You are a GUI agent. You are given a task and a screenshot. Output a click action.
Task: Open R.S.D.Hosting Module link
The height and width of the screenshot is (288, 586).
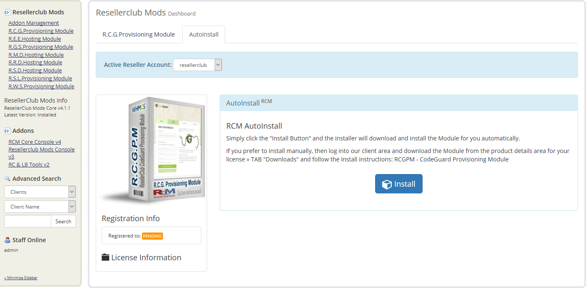(x=35, y=70)
